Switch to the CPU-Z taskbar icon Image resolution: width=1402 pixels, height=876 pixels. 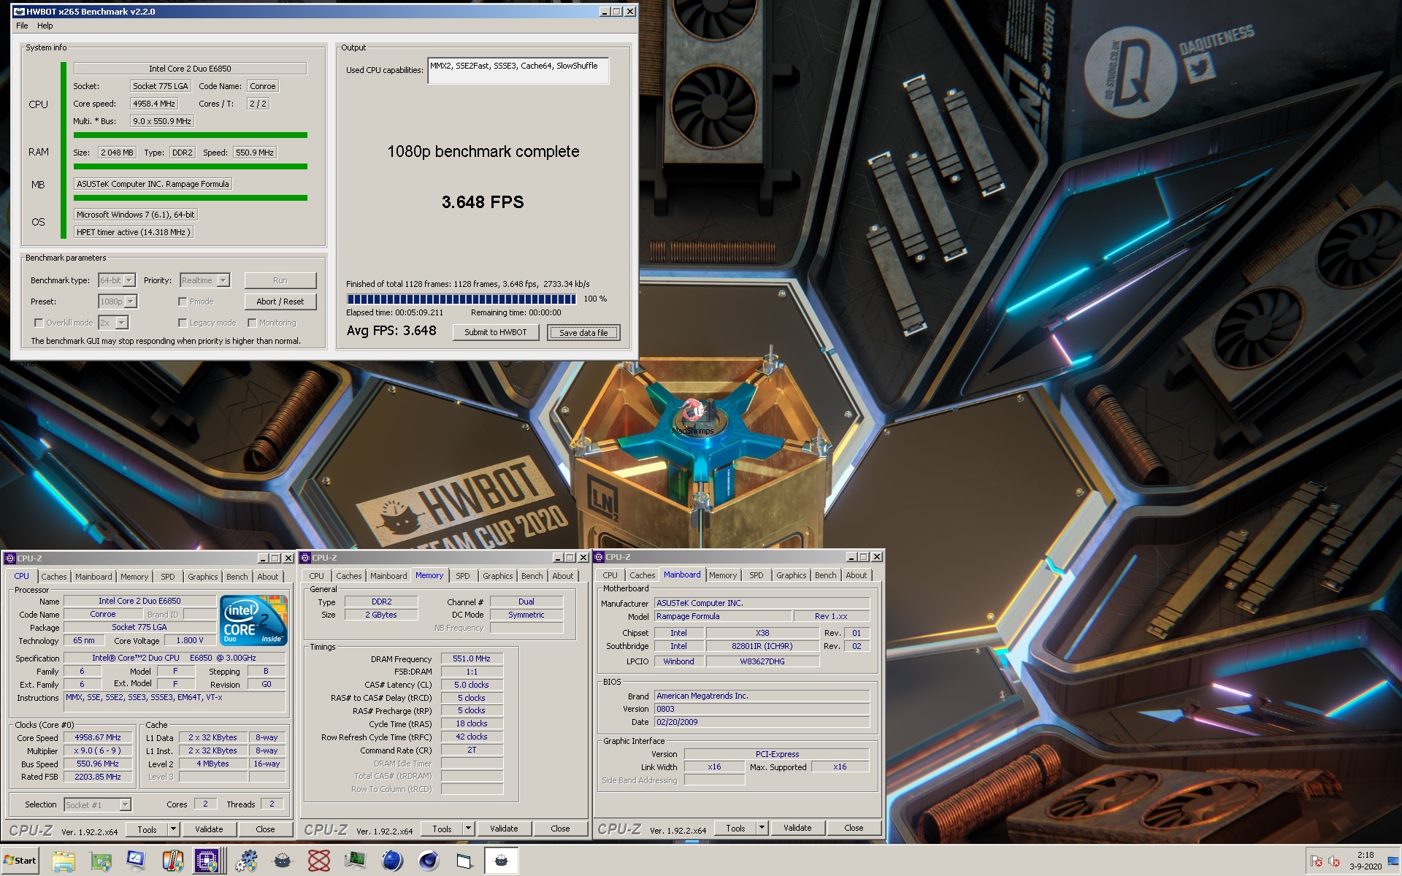(x=210, y=861)
